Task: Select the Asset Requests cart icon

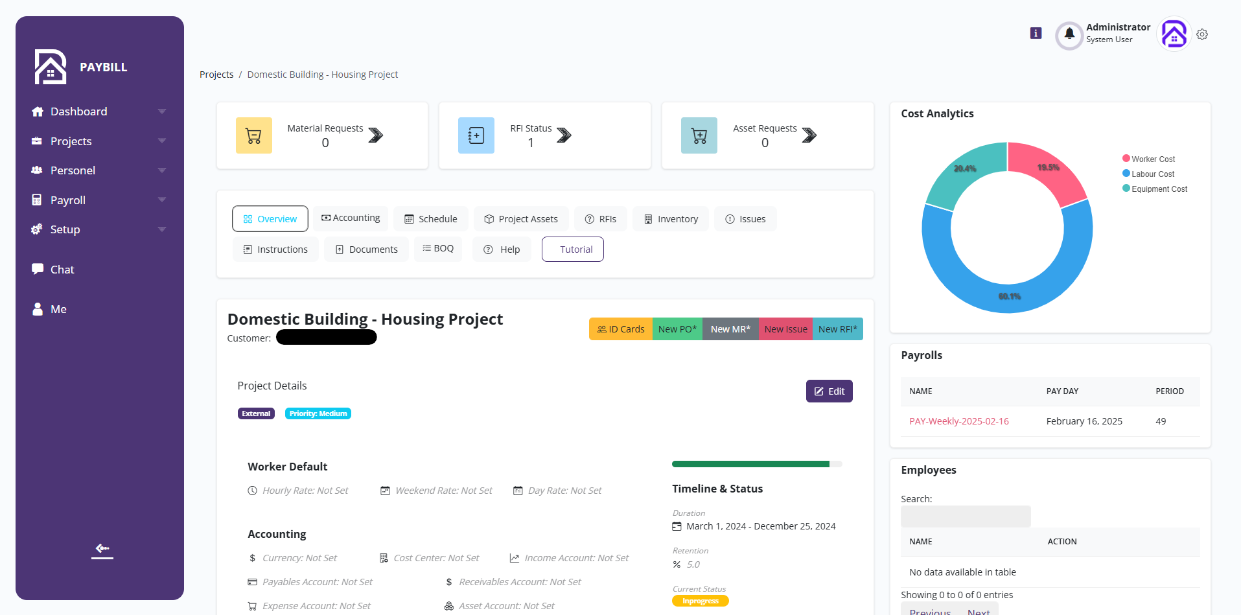Action: (x=699, y=135)
